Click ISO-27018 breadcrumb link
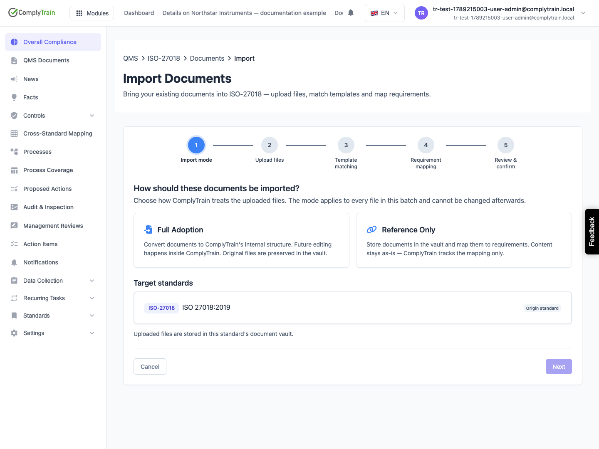Screen dimensions: 599x449 pos(164,59)
